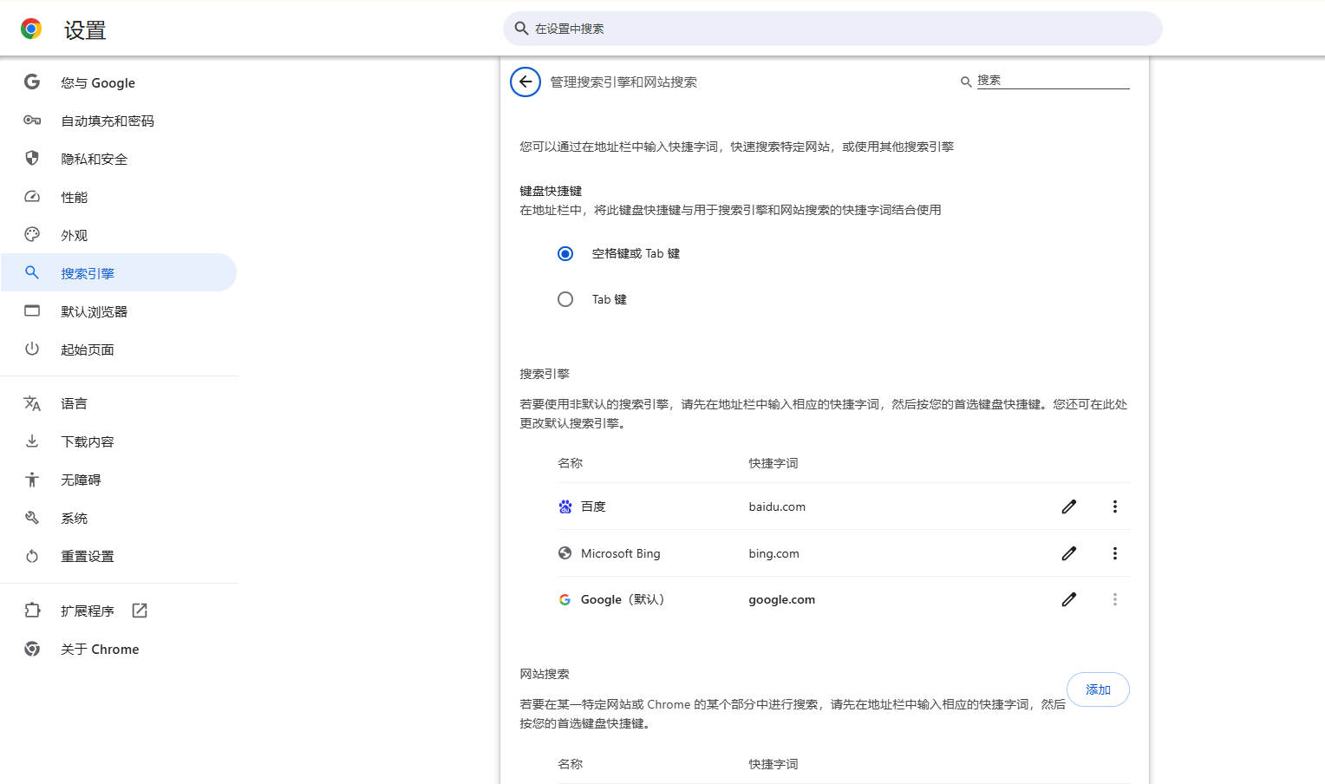The height and width of the screenshot is (784, 1325).
Task: Select 默认浏览器 in sidebar
Action: tap(119, 311)
